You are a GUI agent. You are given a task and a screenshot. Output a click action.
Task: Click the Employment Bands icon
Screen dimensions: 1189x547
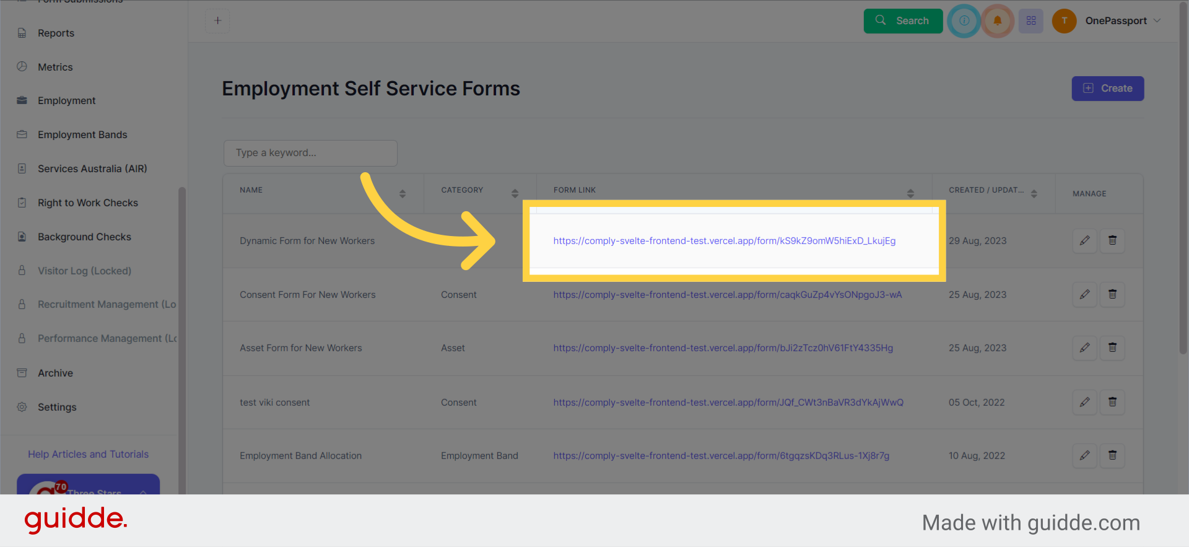coord(22,134)
